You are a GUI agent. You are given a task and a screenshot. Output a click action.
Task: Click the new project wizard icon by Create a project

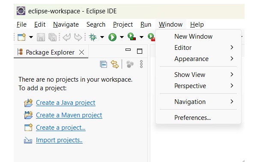(x=28, y=128)
